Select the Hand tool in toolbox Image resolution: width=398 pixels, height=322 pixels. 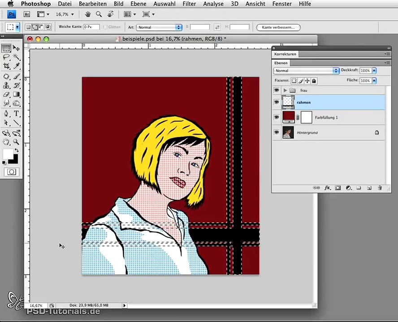pos(6,142)
